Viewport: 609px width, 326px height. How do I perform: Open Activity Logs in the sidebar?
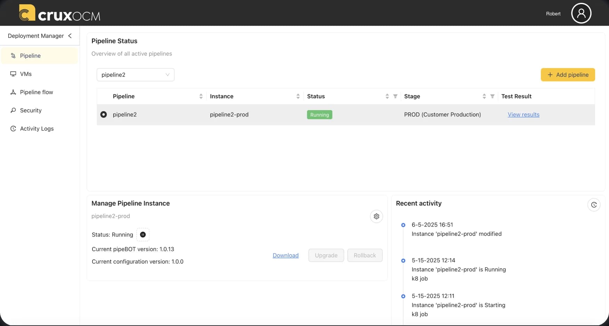coord(40,128)
